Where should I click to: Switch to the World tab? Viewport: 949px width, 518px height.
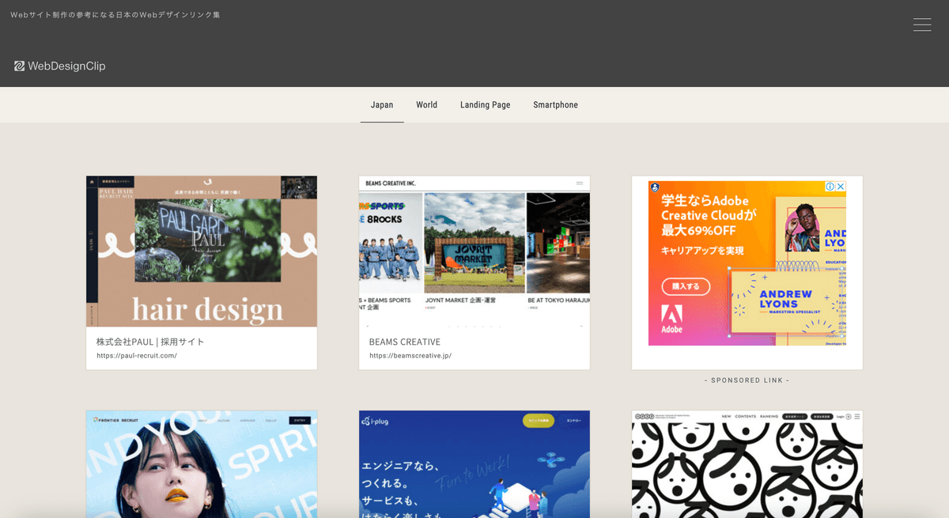click(x=426, y=105)
